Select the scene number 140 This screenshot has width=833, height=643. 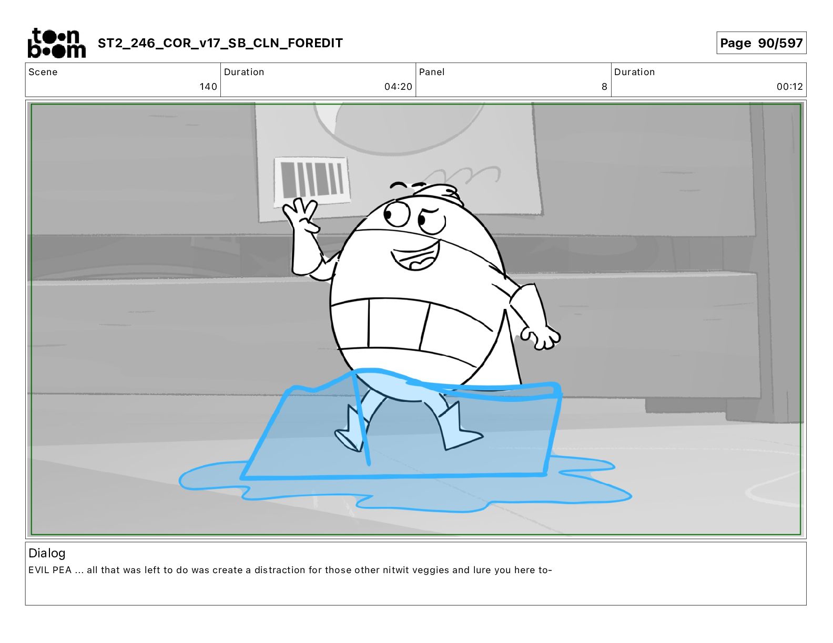point(208,87)
